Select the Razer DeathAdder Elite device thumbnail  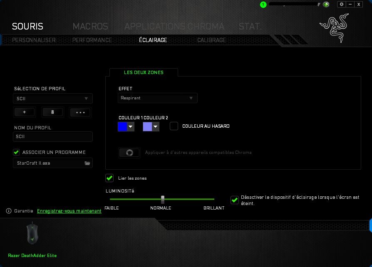(32, 233)
